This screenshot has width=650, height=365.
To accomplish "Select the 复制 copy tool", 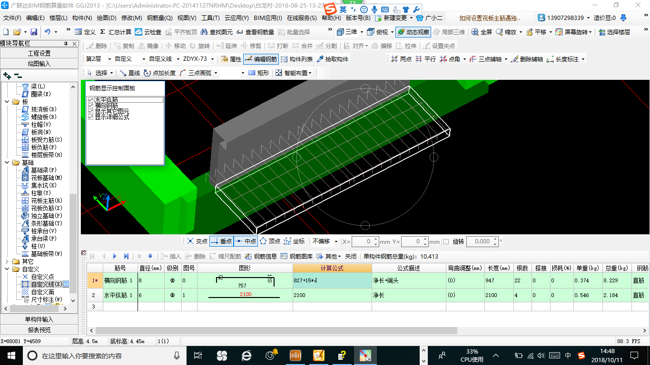I will pos(123,46).
